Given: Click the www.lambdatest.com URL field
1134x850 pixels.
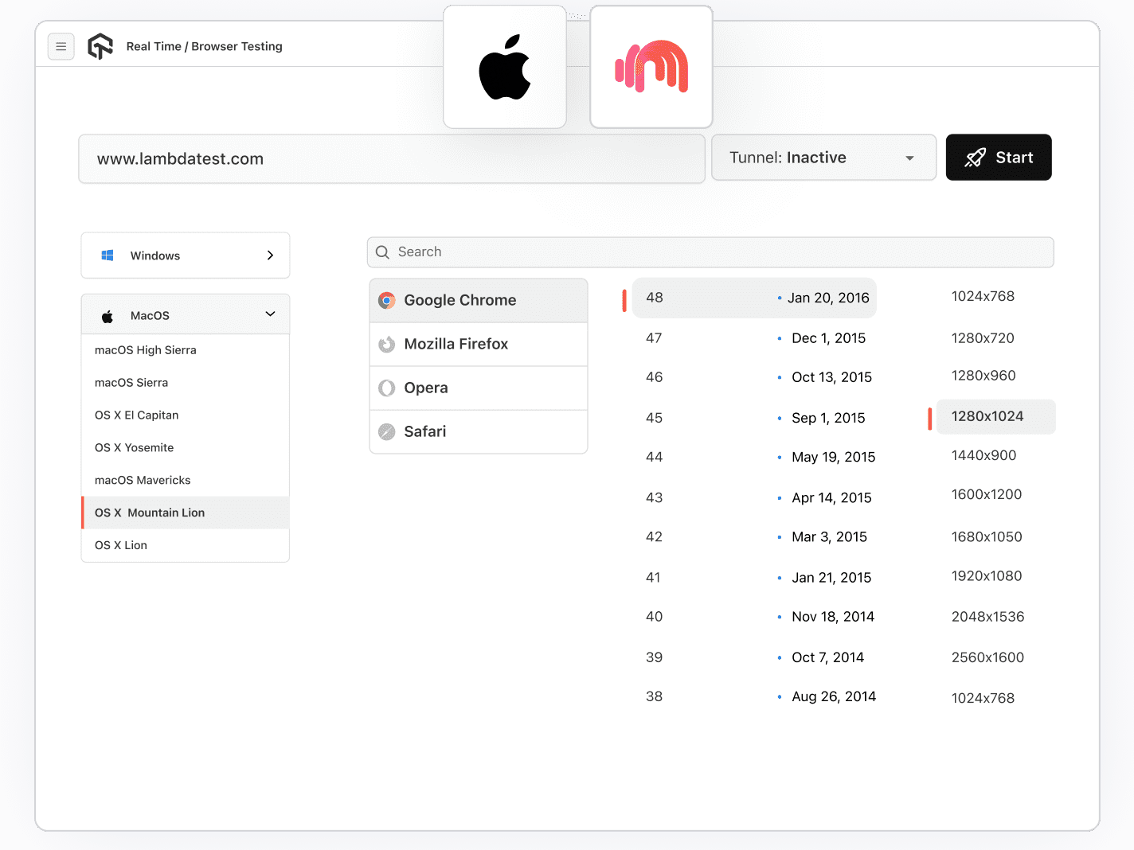Looking at the screenshot, I should click(391, 158).
